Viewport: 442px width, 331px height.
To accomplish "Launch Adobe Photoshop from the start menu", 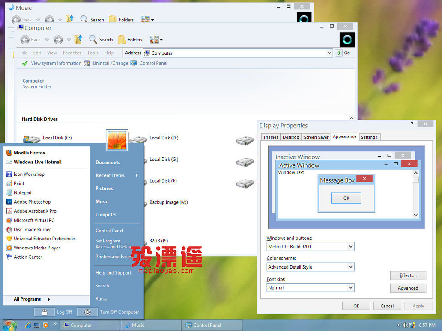I will 28,202.
